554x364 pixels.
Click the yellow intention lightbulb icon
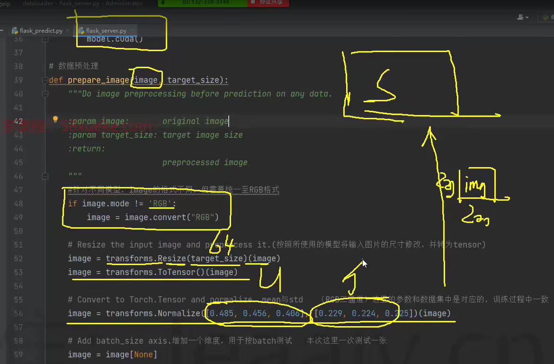coord(55,119)
